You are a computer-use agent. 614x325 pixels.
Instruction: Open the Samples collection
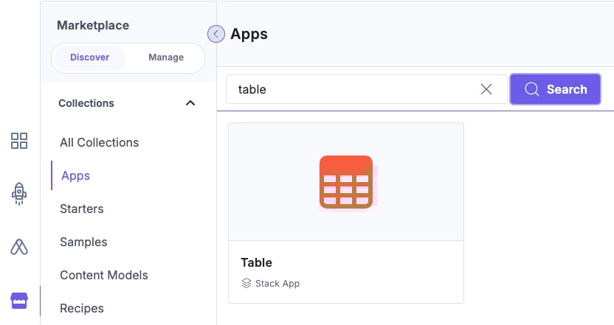(83, 242)
